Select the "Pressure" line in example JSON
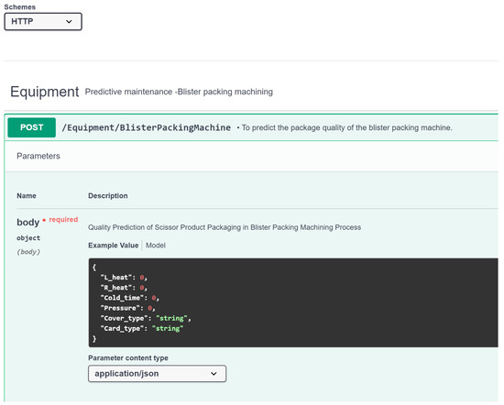Image resolution: width=504 pixels, height=405 pixels. (x=128, y=308)
